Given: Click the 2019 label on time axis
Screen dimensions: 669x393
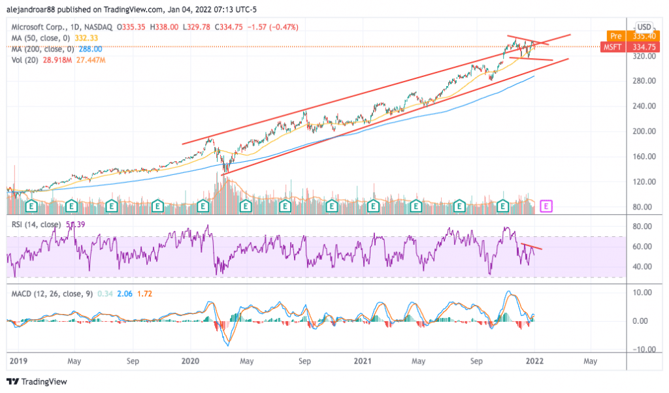Looking at the screenshot, I should coord(18,361).
